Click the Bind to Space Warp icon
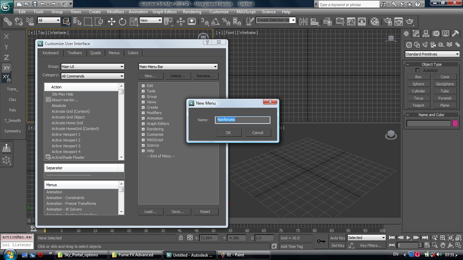 pyautogui.click(x=30, y=21)
